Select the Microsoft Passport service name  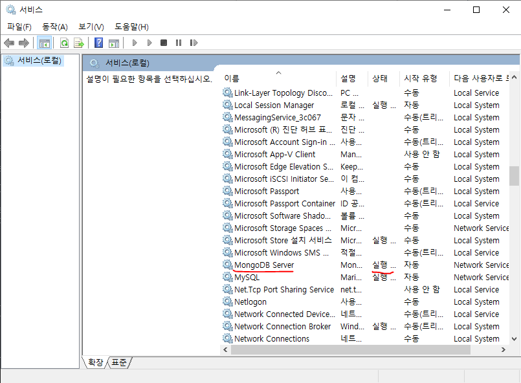click(267, 191)
